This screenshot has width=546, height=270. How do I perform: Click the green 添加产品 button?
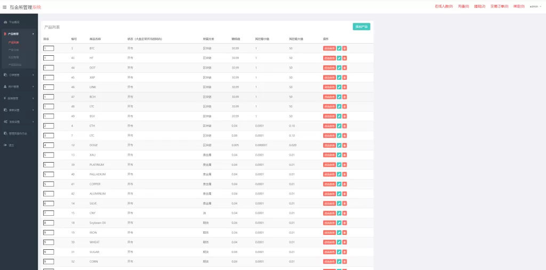pos(362,27)
